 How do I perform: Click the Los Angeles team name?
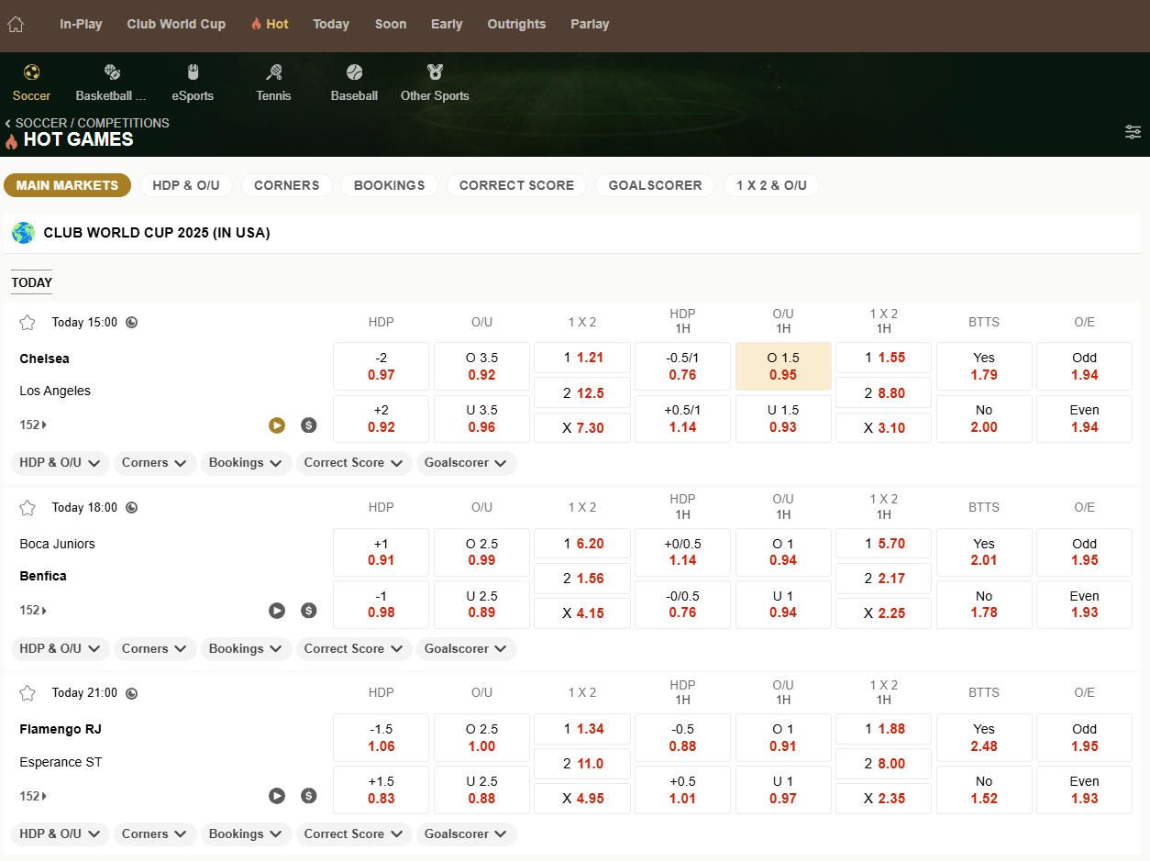(55, 391)
